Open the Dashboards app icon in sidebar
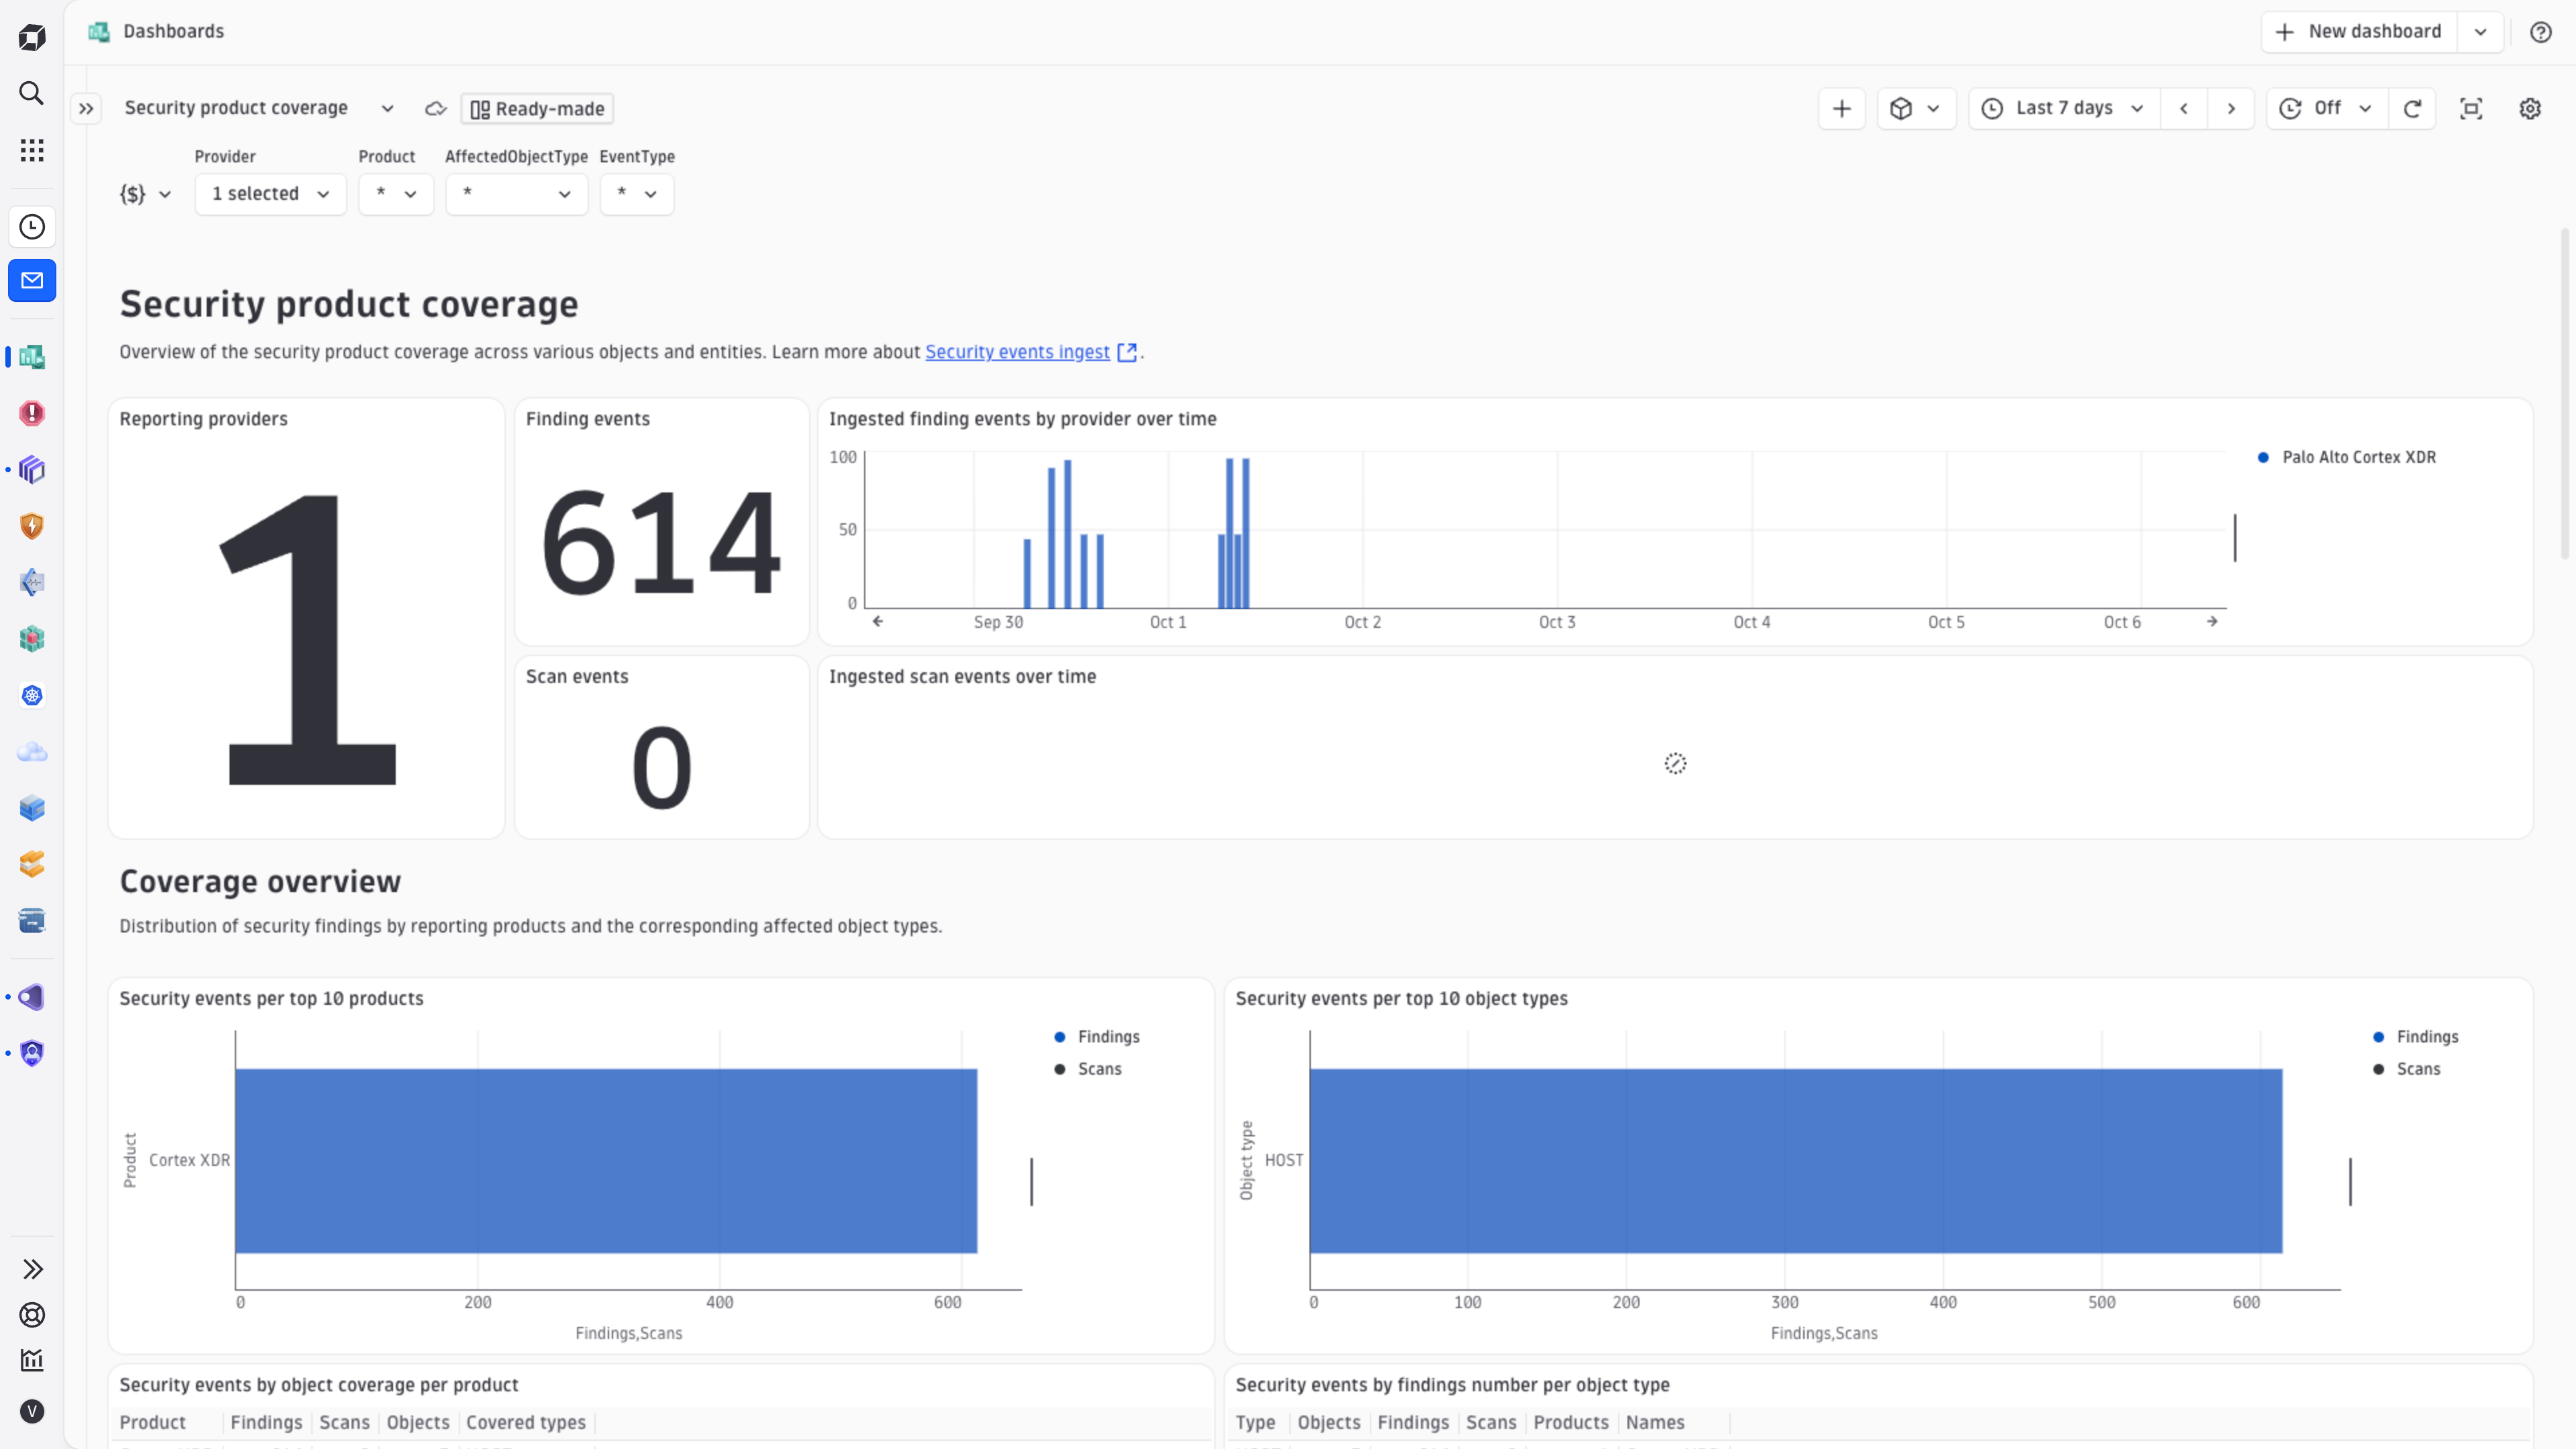 (x=32, y=357)
